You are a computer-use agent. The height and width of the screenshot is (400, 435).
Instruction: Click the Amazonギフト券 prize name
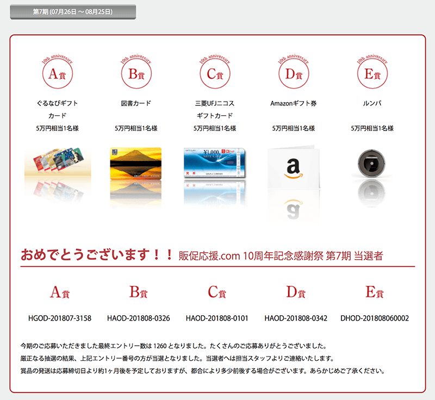tap(294, 103)
